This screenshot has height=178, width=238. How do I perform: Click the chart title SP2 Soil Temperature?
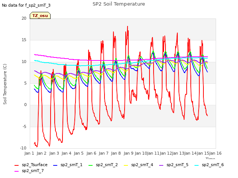(119, 4)
